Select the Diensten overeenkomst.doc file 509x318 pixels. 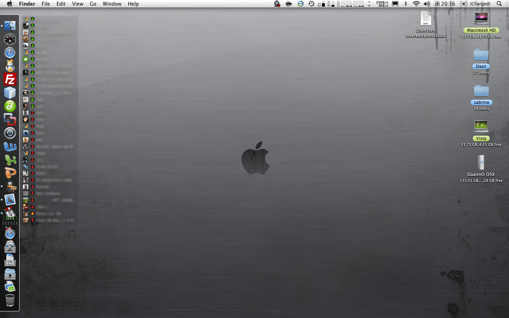[x=426, y=19]
